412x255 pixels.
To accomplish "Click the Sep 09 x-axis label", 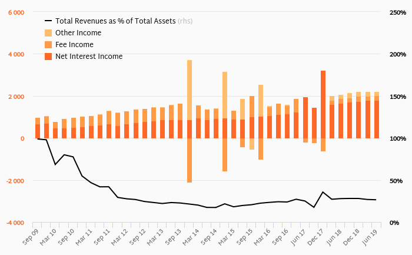I will coord(32,236).
